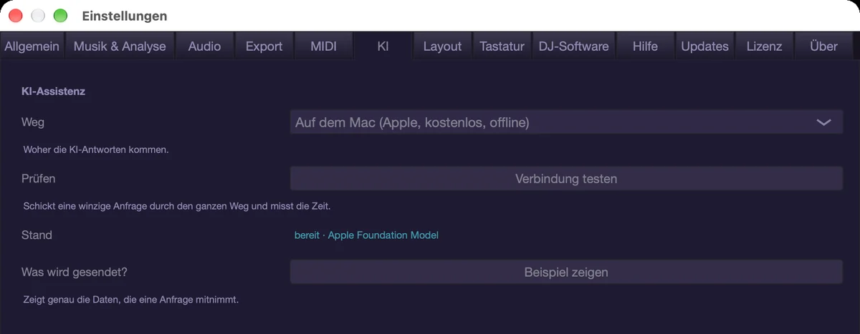Click the 'Stand' label

37,235
